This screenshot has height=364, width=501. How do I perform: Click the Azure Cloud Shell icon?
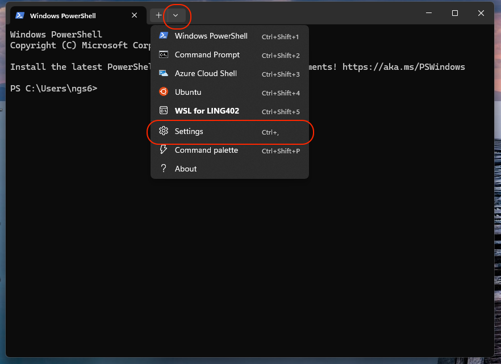164,73
